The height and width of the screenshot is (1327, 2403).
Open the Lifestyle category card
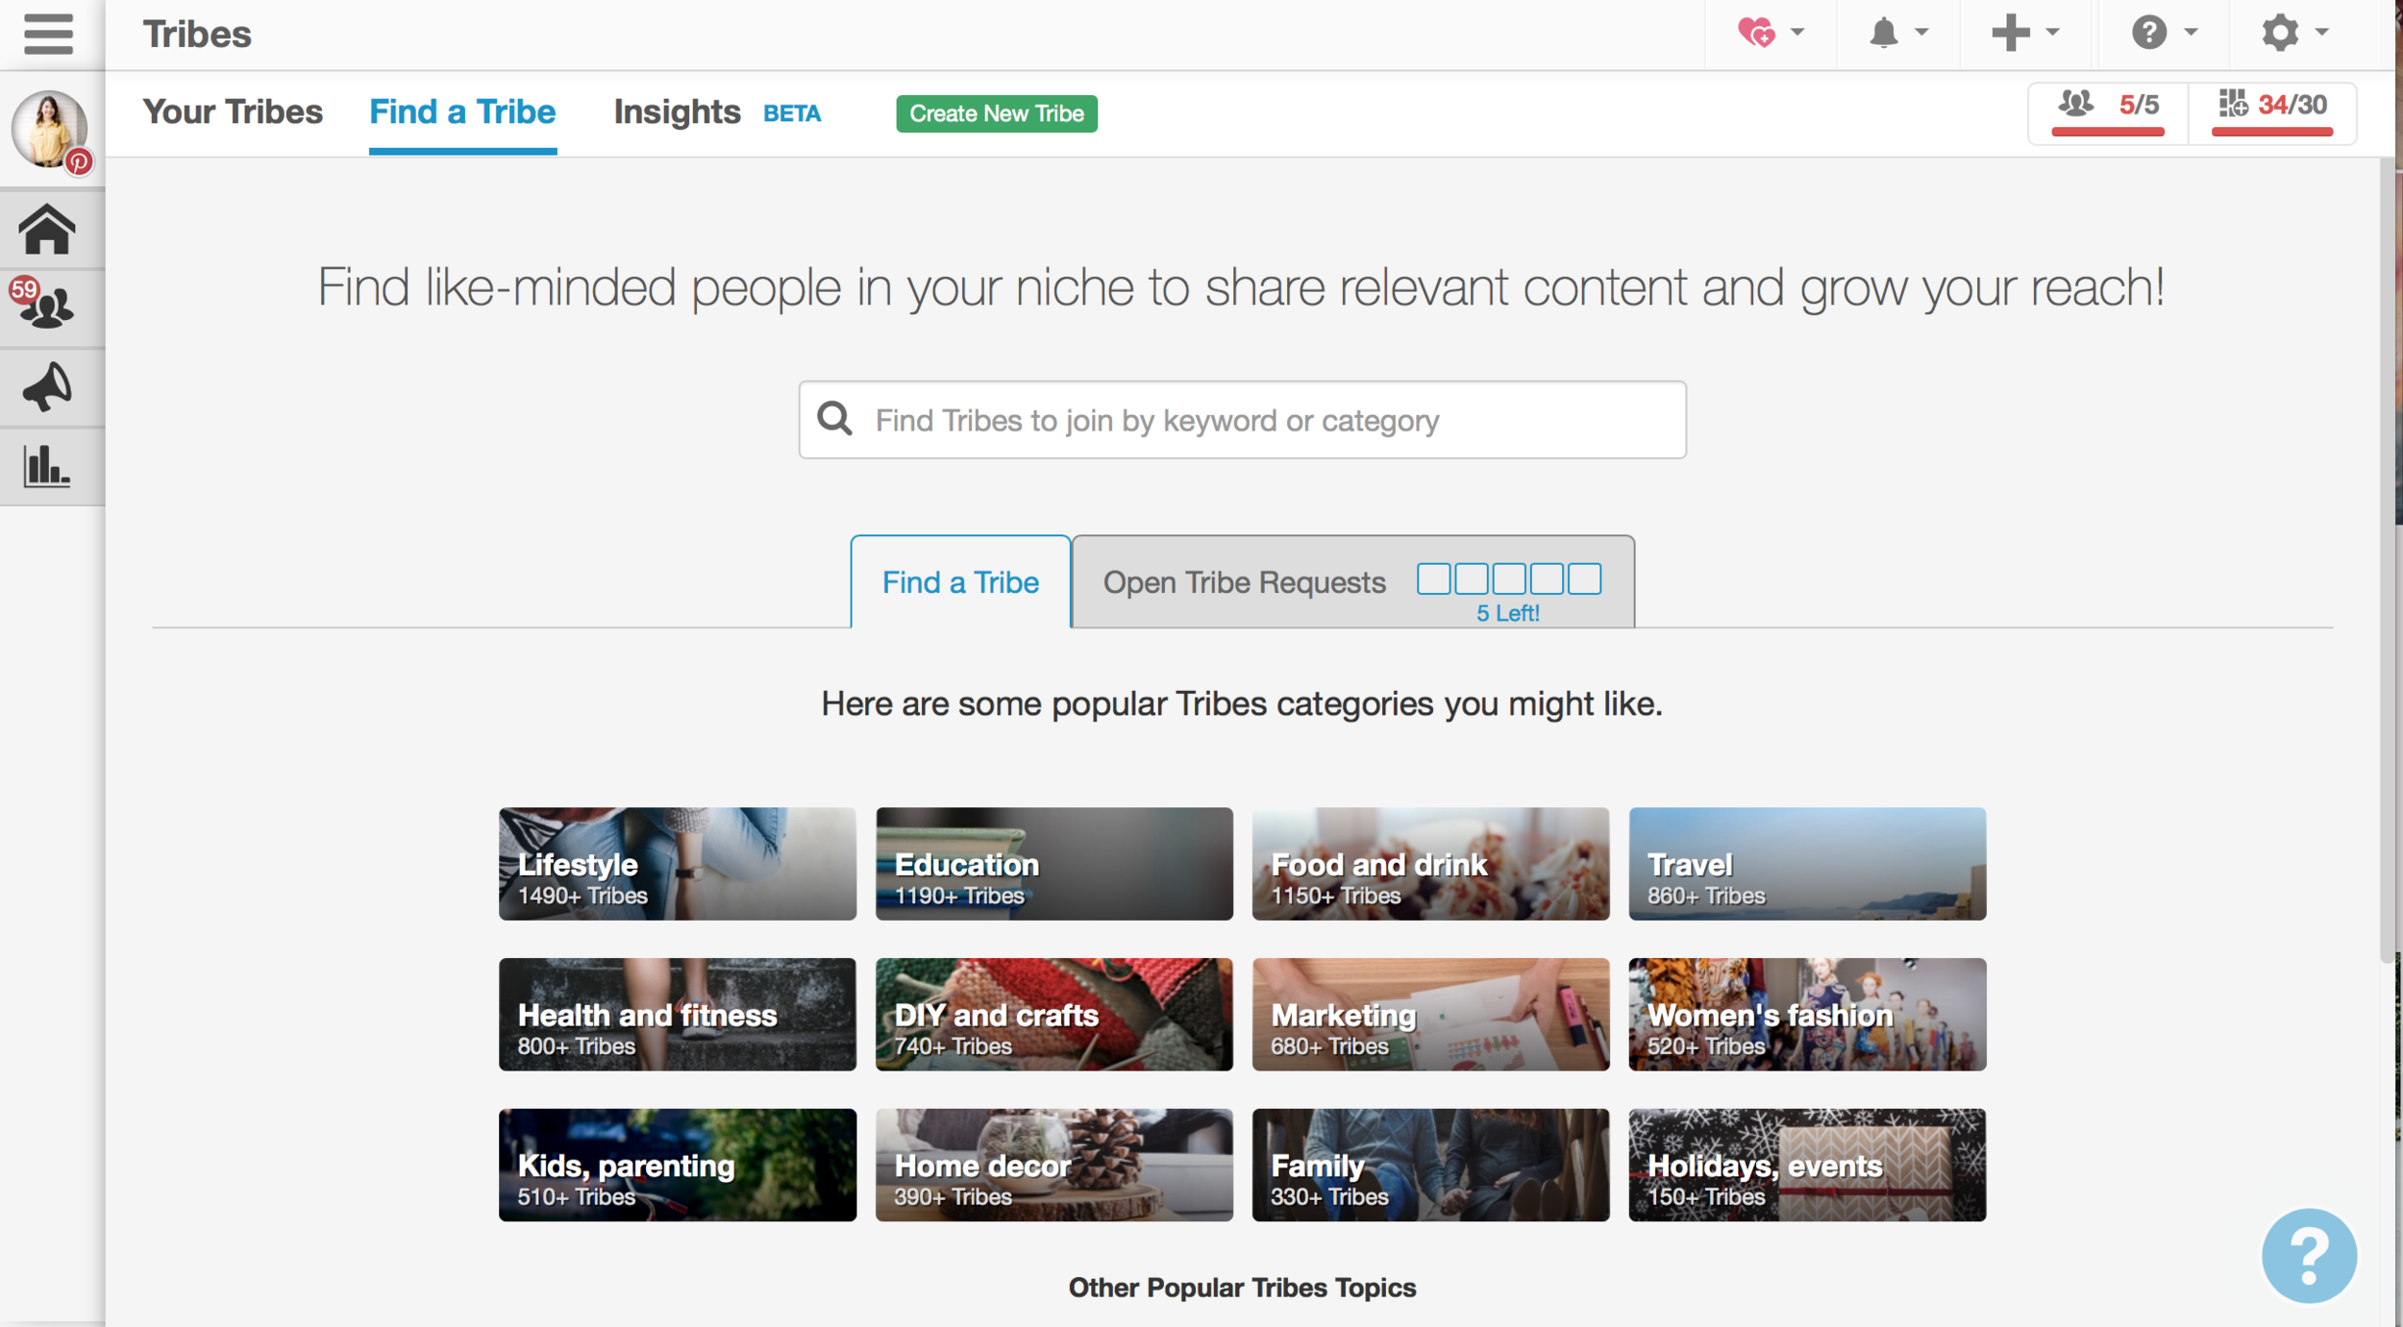pyautogui.click(x=677, y=864)
